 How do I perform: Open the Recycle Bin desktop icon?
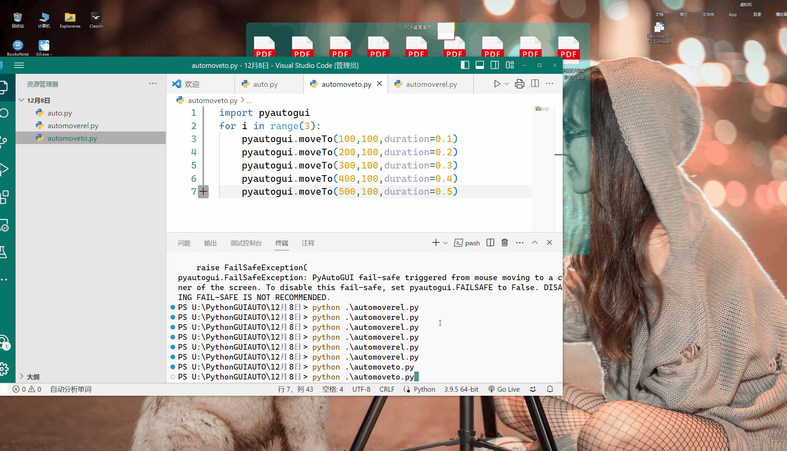coord(18,20)
